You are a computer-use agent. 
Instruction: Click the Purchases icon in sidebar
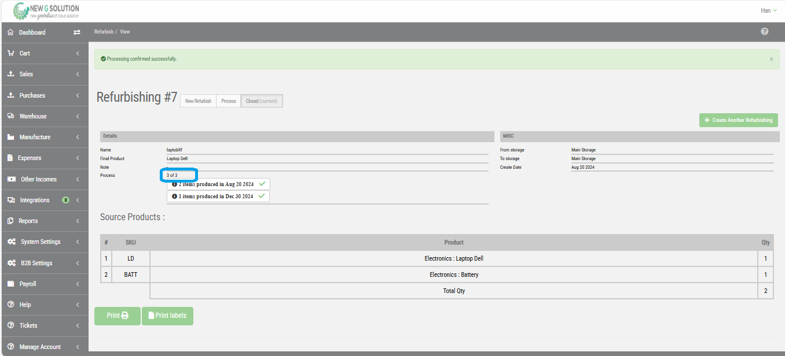tap(10, 95)
